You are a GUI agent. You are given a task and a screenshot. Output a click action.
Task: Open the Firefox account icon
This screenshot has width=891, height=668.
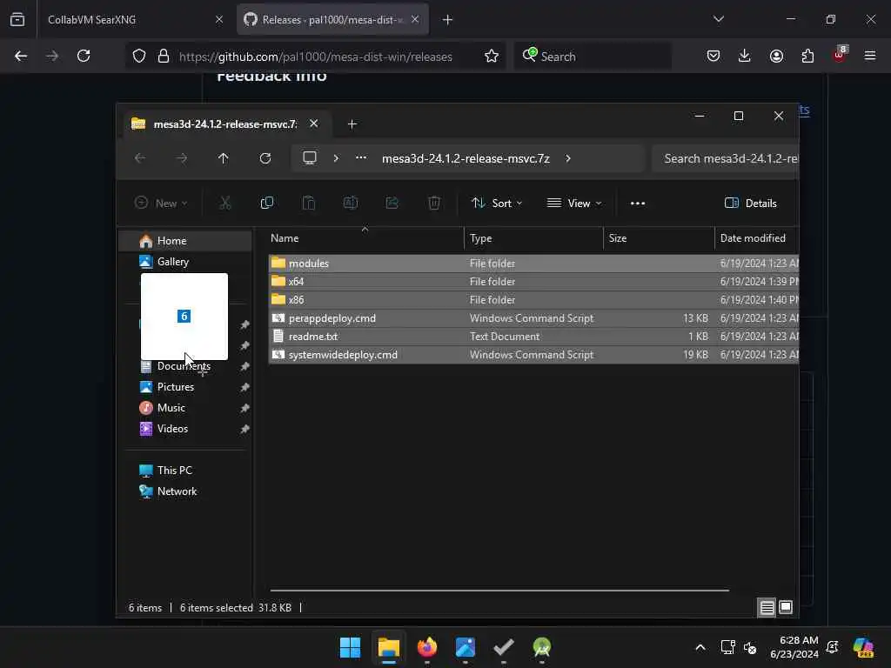776,56
